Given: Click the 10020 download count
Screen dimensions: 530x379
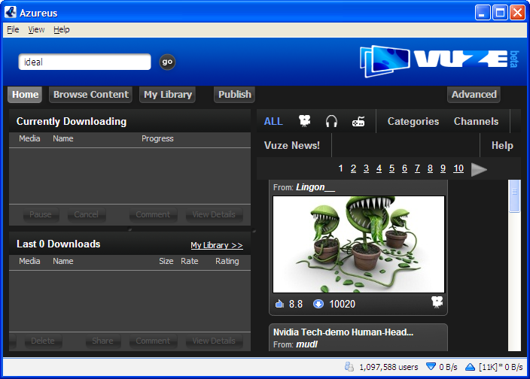Looking at the screenshot, I should [x=342, y=304].
